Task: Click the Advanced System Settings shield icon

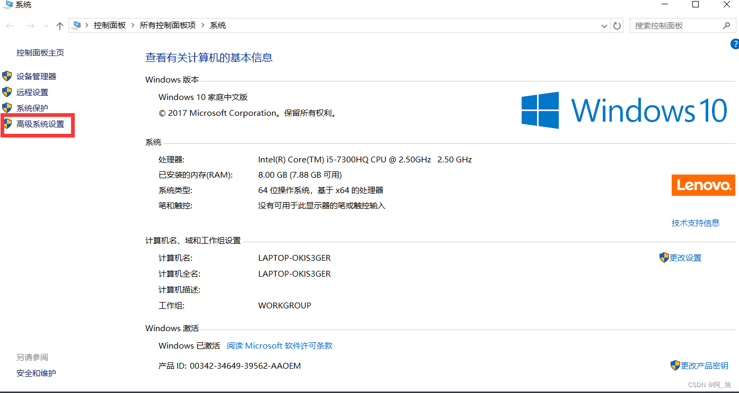Action: pos(7,124)
